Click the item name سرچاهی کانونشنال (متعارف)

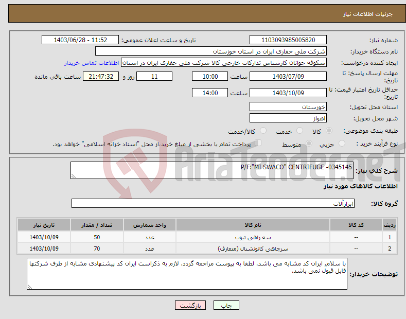pyautogui.click(x=253, y=249)
